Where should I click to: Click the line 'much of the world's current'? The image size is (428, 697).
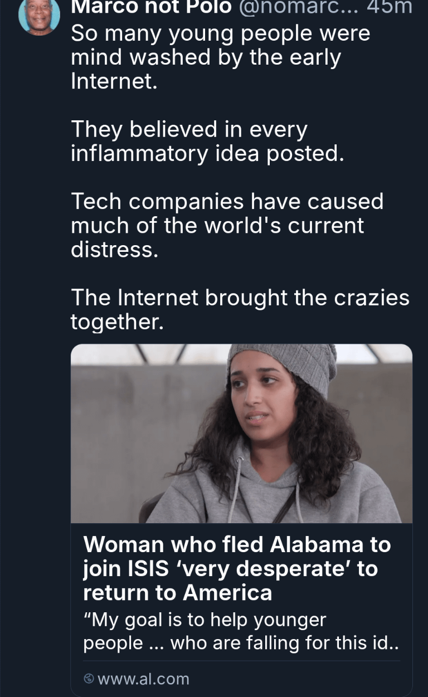click(x=217, y=225)
